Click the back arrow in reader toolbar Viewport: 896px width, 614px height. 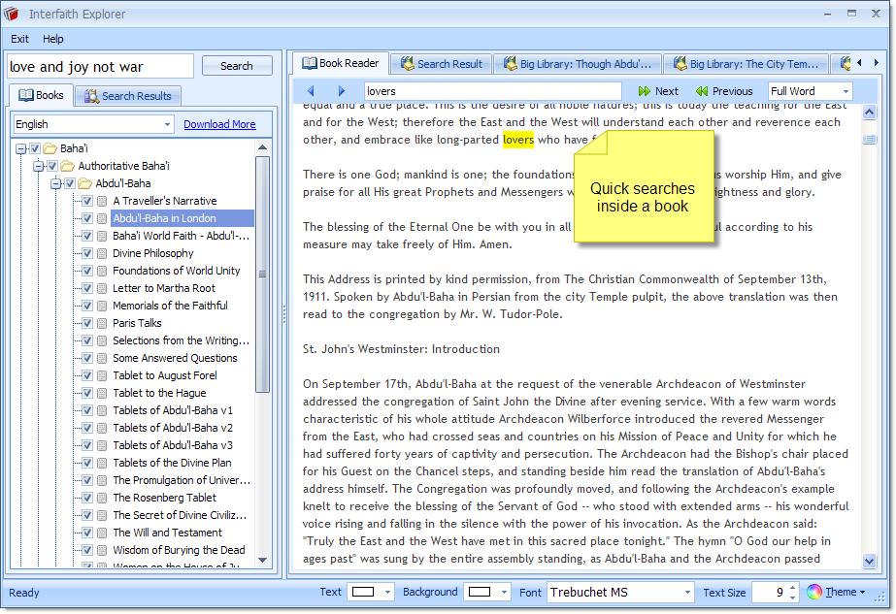click(x=311, y=91)
